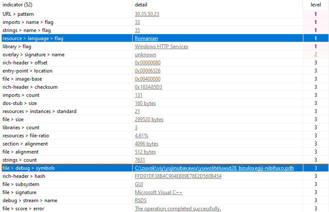Select 'rich-header > offset' indicator

click(25, 63)
